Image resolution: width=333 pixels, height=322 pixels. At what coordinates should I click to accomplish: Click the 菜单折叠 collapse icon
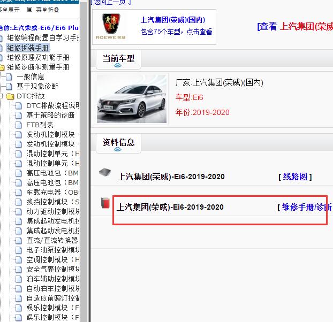pos(30,10)
